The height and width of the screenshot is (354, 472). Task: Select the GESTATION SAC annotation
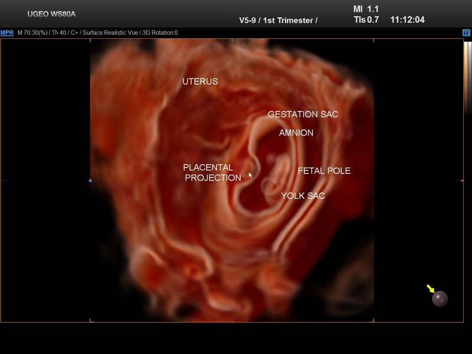coord(303,114)
